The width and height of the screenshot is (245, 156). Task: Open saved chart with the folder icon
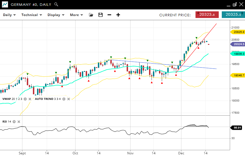point(91,15)
